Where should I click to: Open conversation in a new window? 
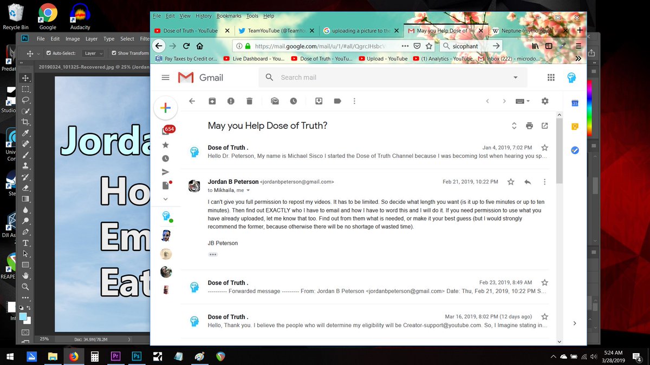pyautogui.click(x=545, y=126)
